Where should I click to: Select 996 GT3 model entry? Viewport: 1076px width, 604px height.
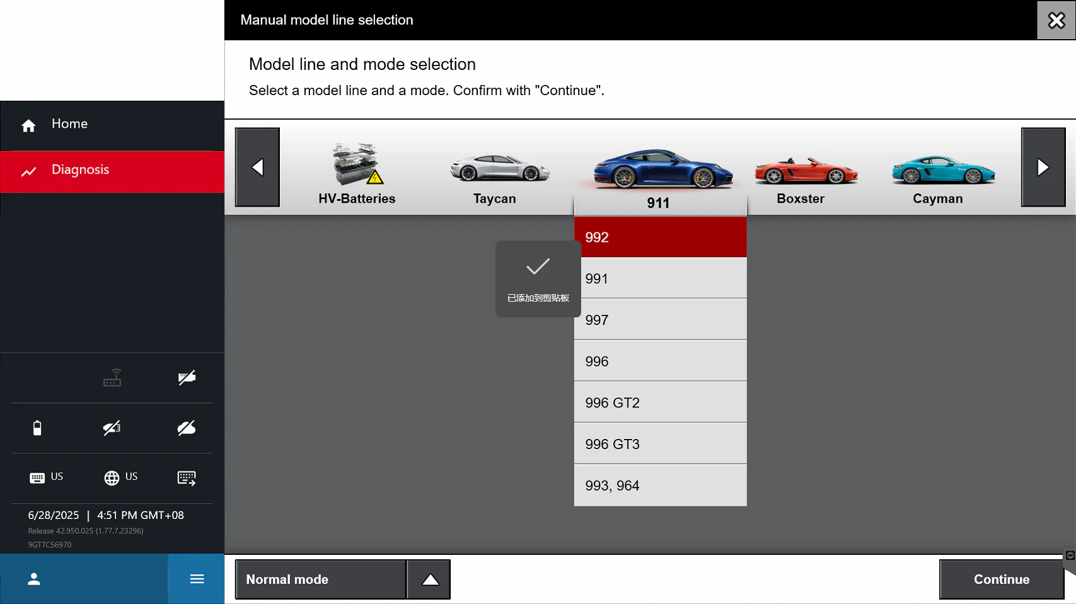tap(660, 444)
